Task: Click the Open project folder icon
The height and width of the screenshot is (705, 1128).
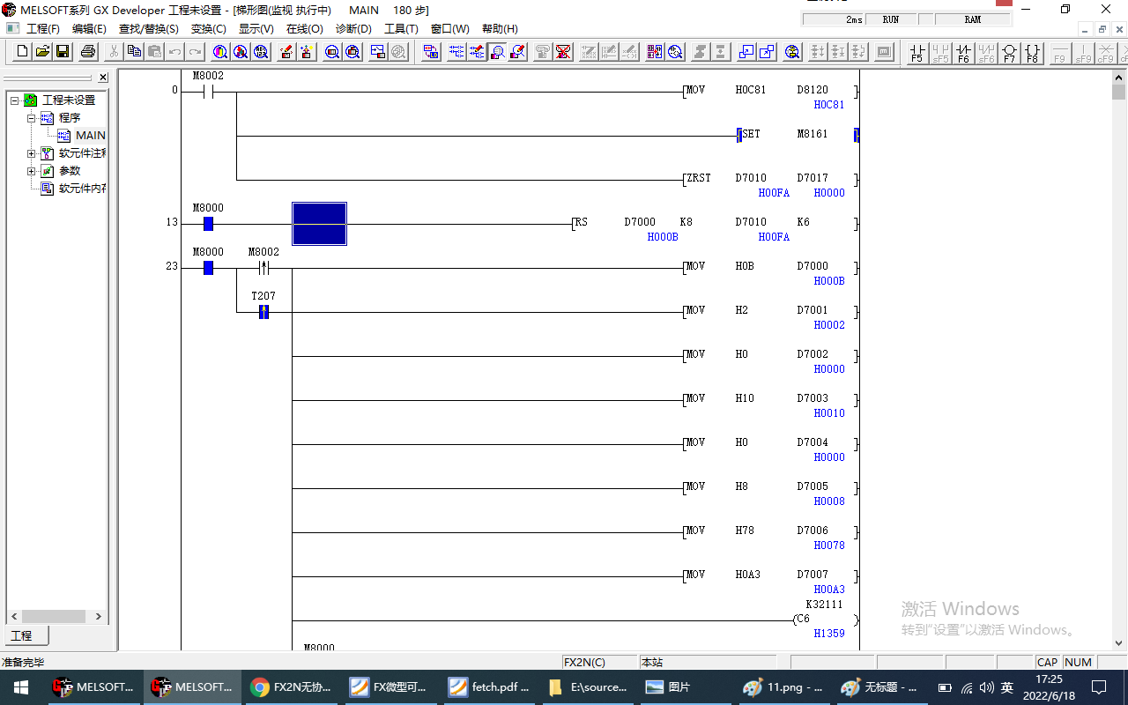Action: [42, 52]
